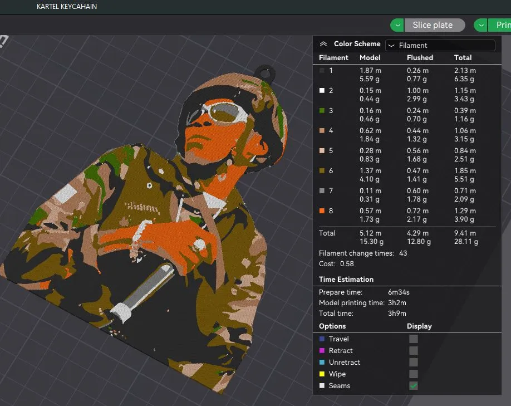Click total weight 28.11 g value
Screen dimensions: 511x406
tap(466, 242)
